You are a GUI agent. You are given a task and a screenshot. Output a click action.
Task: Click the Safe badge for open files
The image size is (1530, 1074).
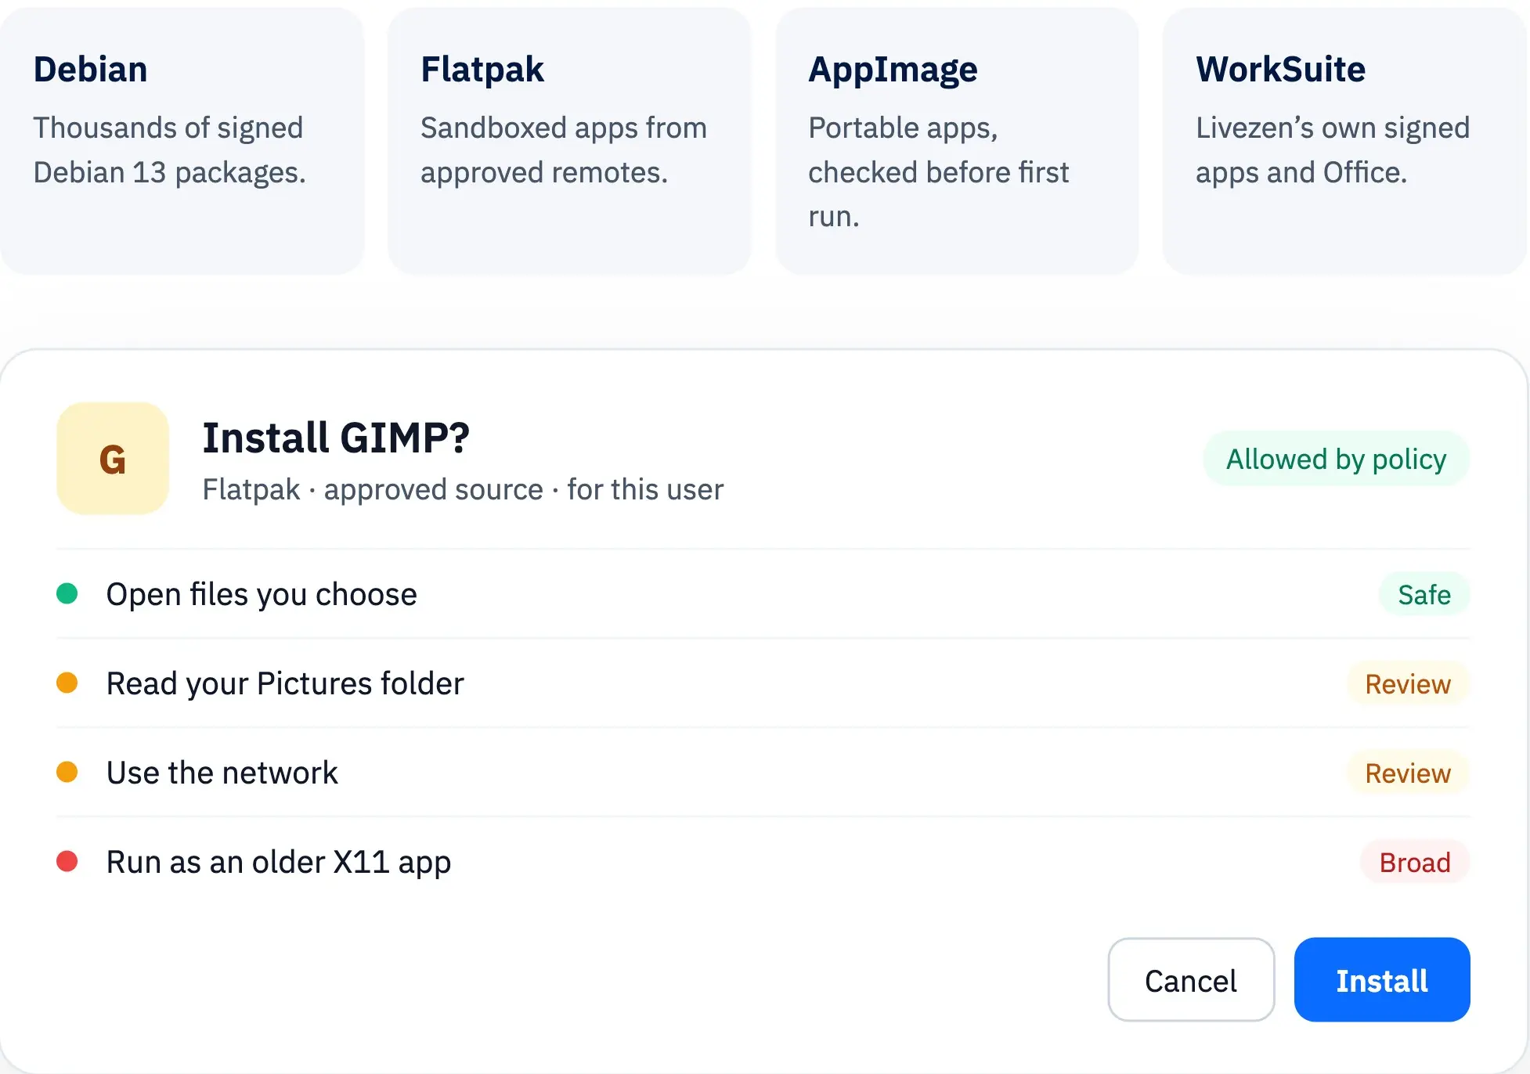(1424, 595)
